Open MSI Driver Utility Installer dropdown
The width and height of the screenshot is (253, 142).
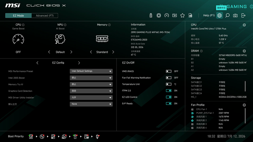[91, 97]
